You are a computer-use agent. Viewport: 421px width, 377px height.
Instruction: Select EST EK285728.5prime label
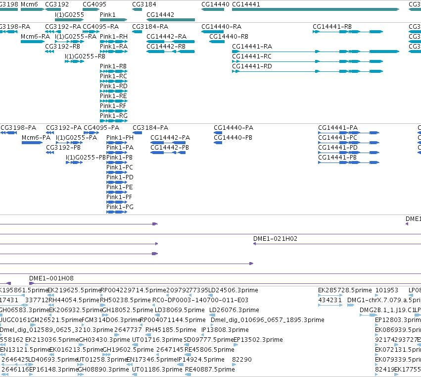[x=345, y=290]
